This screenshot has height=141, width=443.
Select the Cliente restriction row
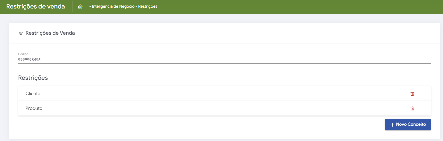click(192, 93)
